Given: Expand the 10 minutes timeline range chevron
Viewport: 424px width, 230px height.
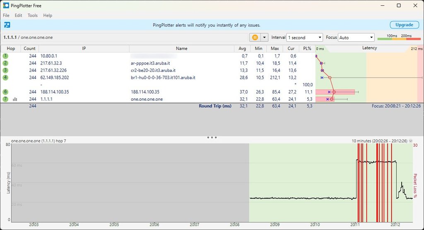Looking at the screenshot, I should click(411, 141).
